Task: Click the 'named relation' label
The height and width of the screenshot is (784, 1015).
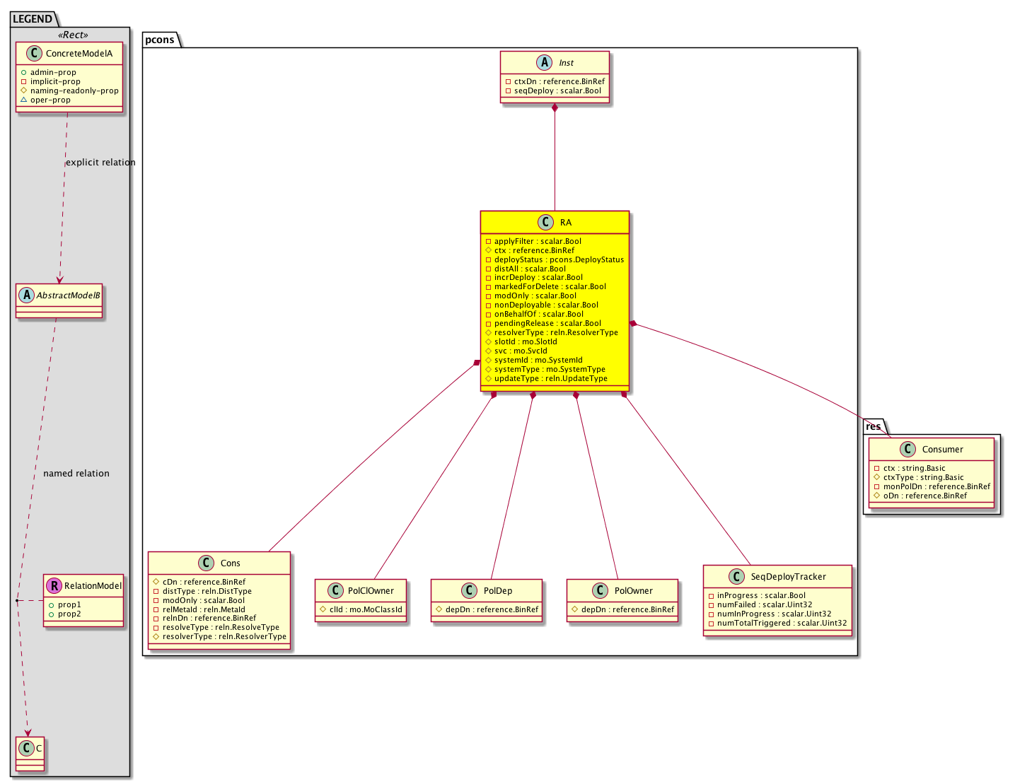Action: click(76, 474)
